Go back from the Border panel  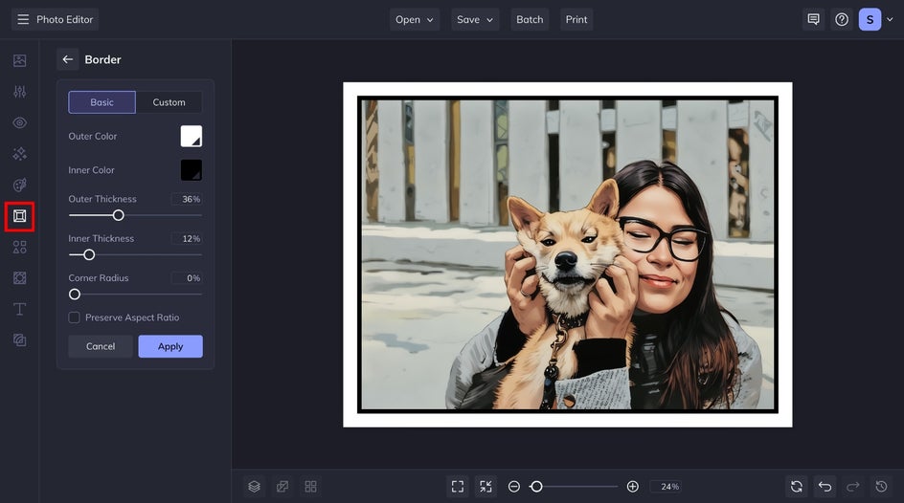(67, 59)
